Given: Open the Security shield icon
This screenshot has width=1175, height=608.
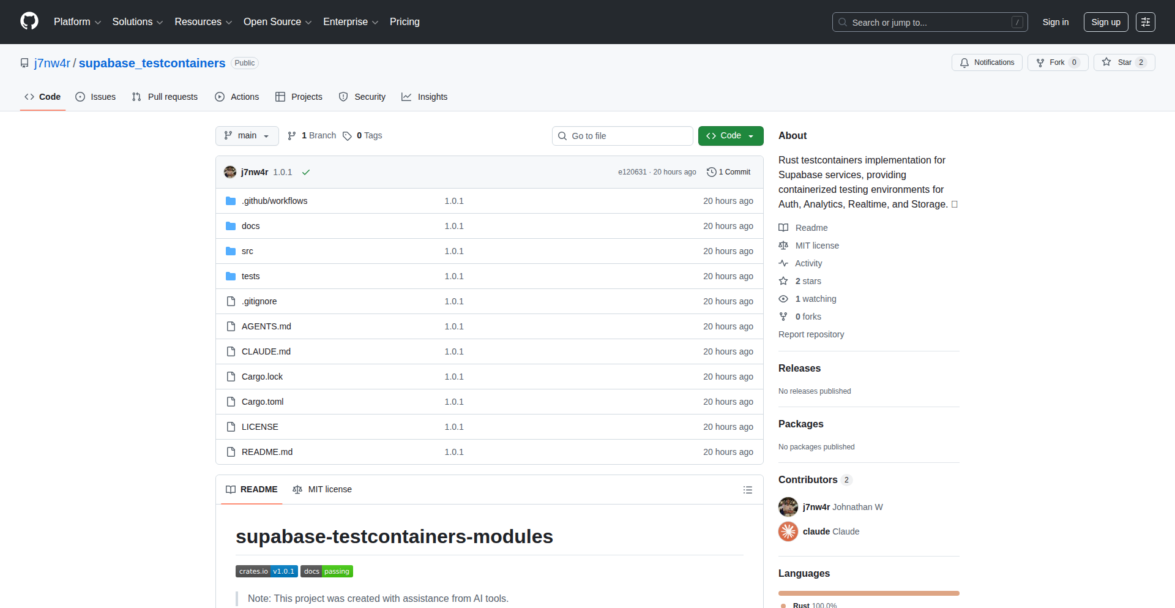Looking at the screenshot, I should 344,97.
